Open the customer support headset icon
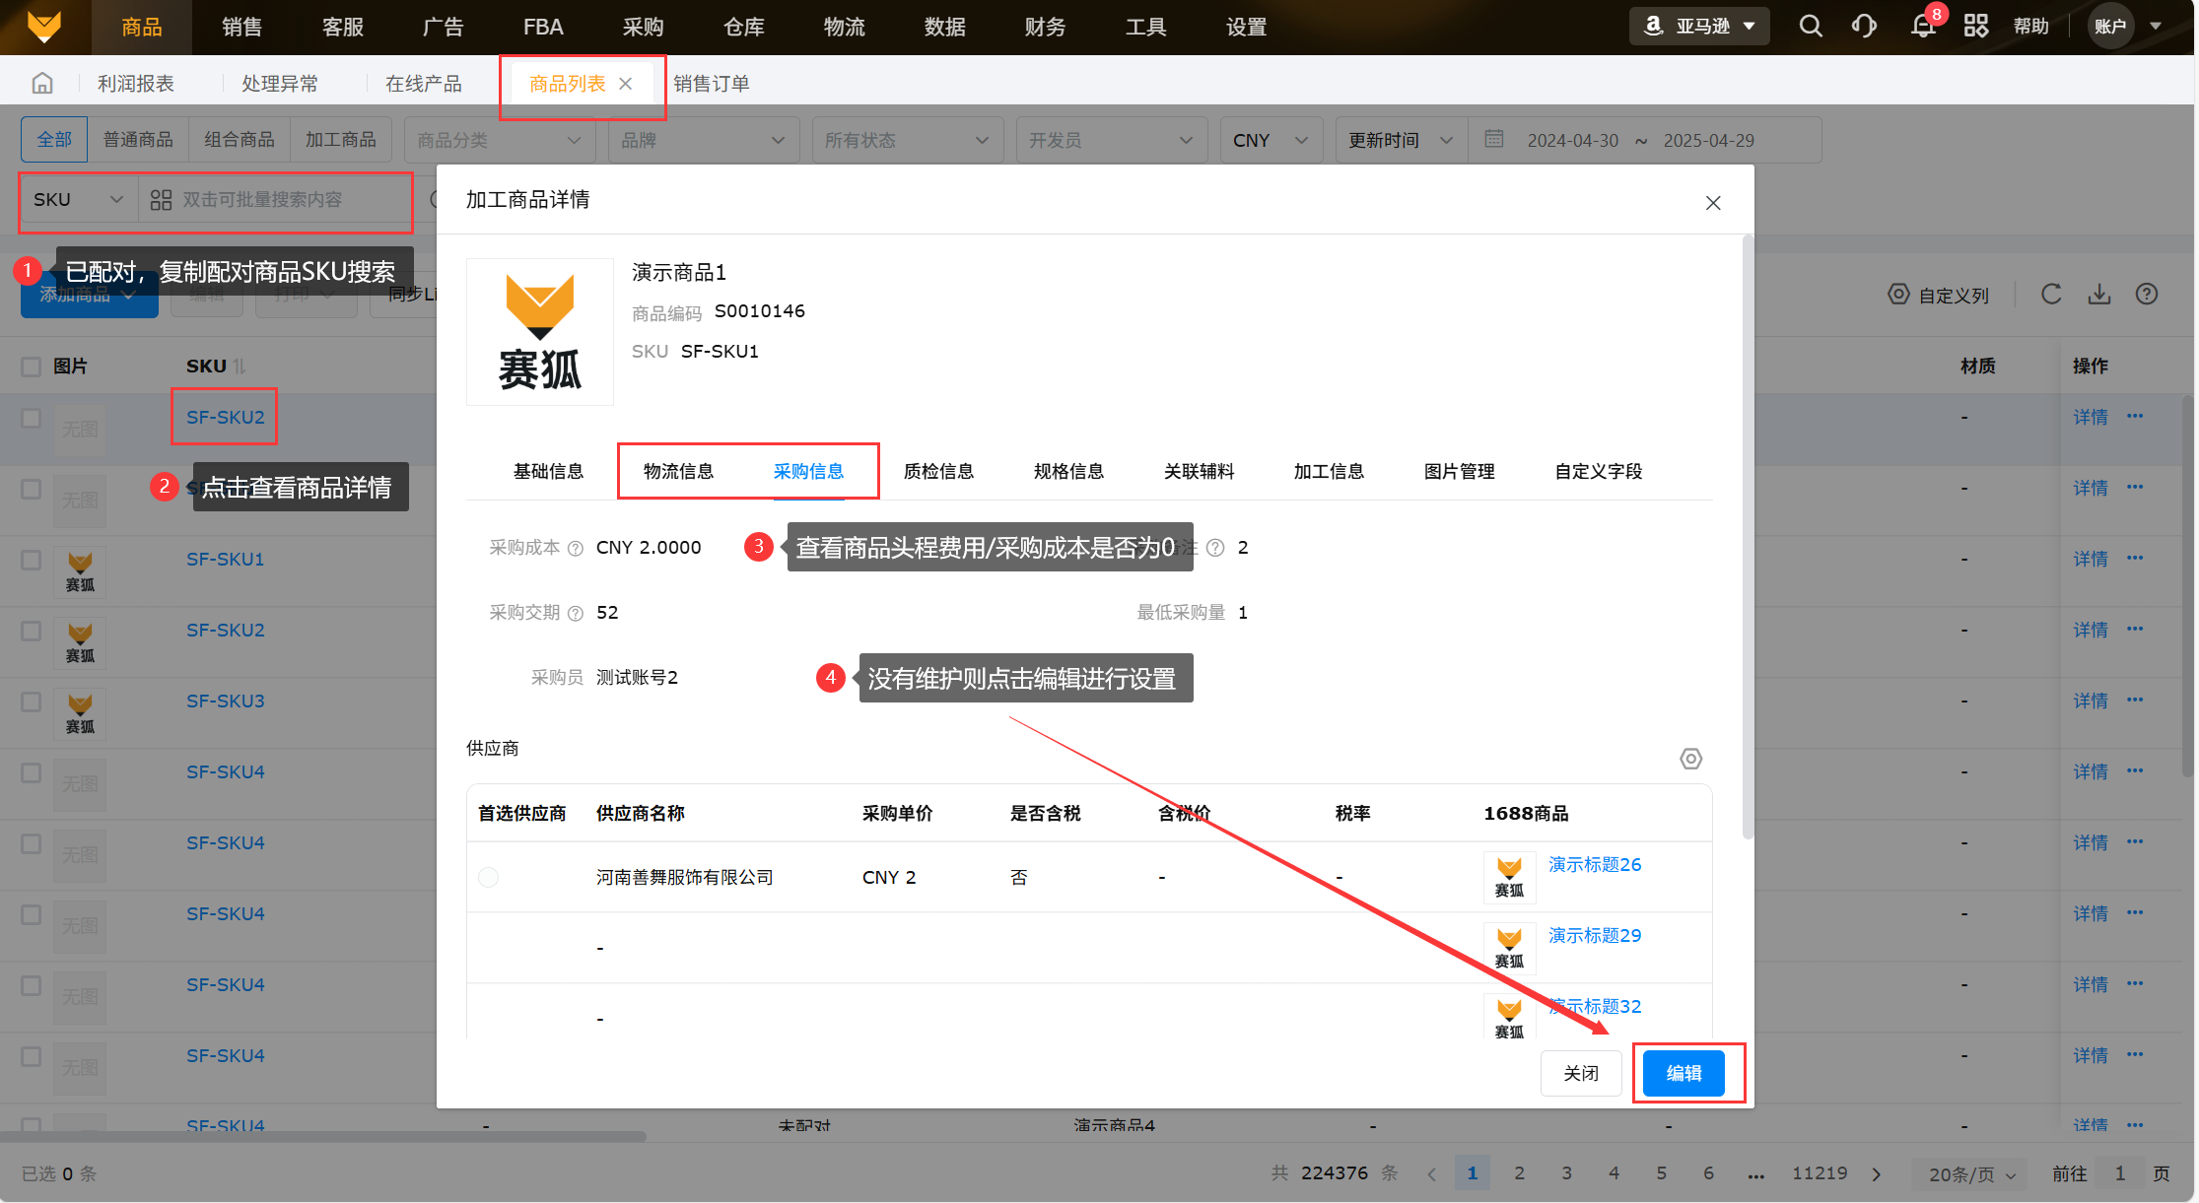The image size is (2199, 1203). pos(1864,27)
